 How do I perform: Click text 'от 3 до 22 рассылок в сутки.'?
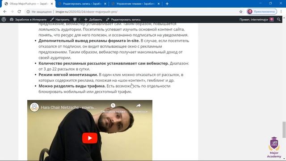[64, 69]
